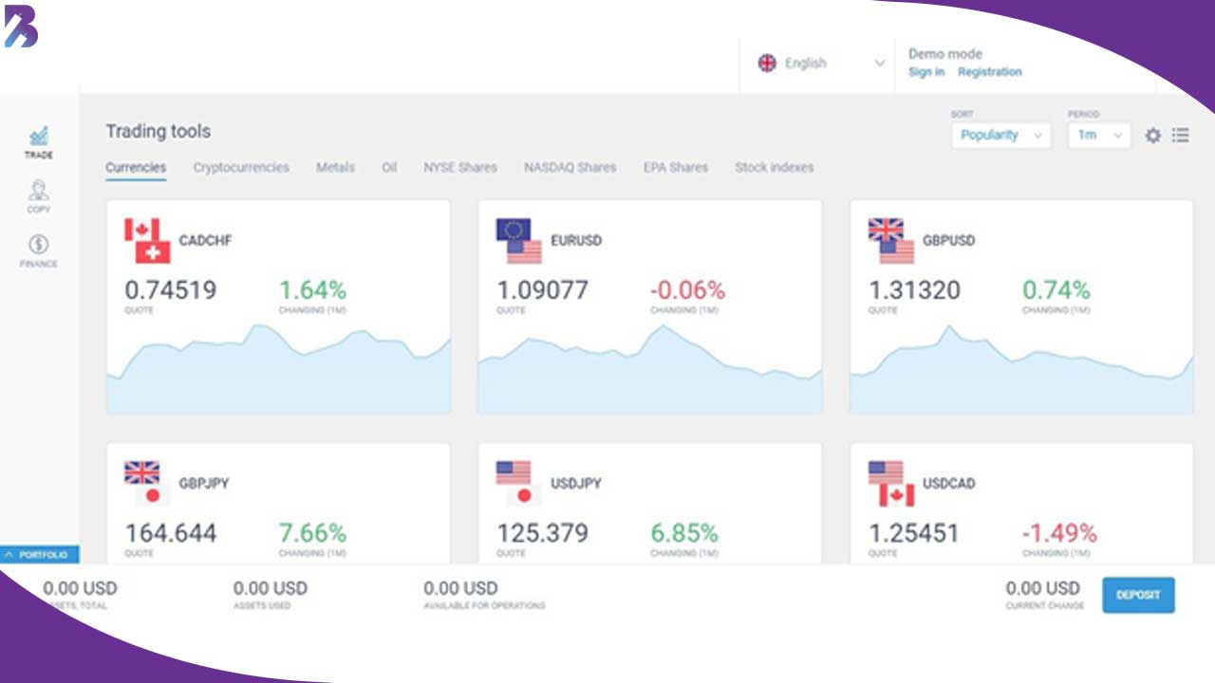This screenshot has width=1215, height=683.
Task: Switch to the NASDAQ Shares tab
Action: pos(570,168)
